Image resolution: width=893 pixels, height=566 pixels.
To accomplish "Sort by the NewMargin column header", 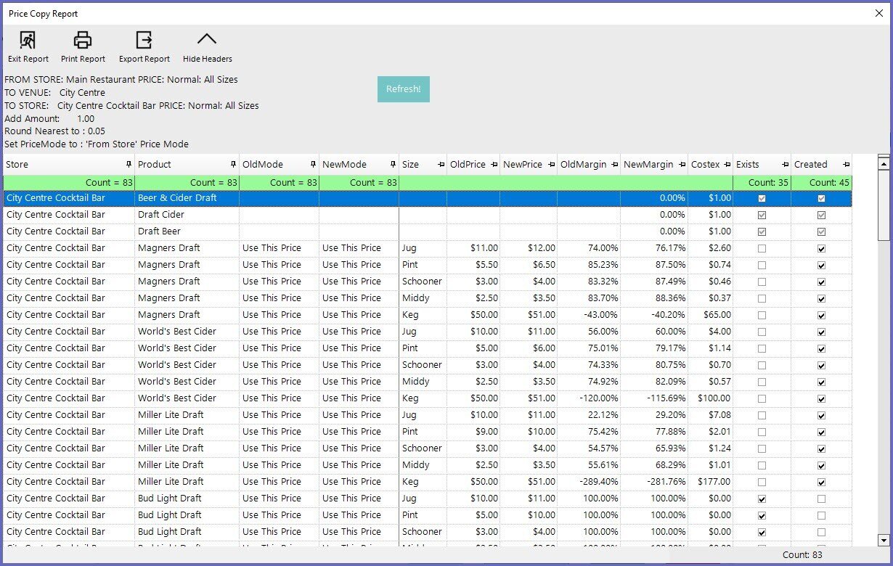I will point(648,165).
